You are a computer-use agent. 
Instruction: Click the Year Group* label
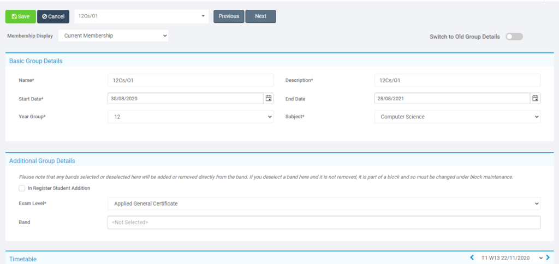tap(32, 117)
